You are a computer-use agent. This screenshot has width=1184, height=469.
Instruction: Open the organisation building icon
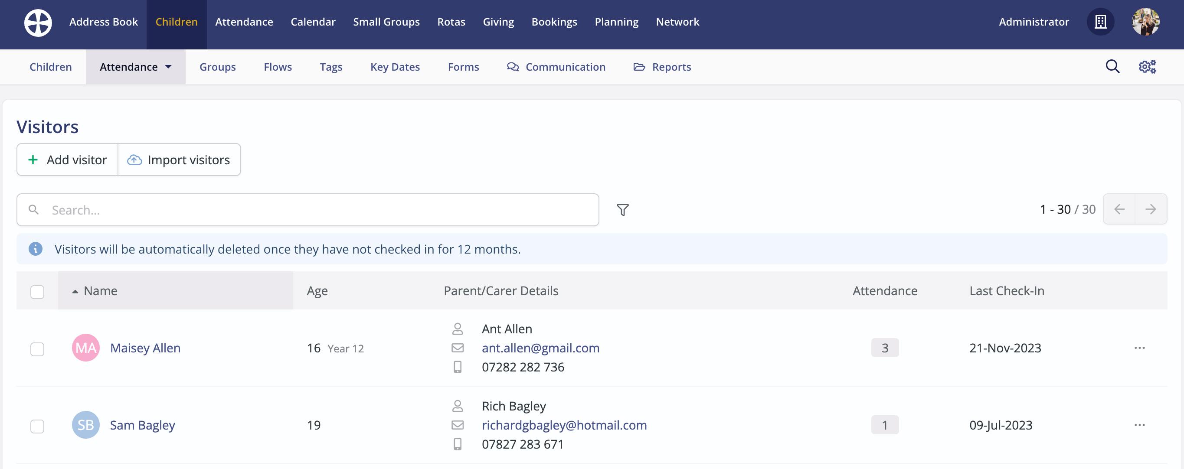click(x=1100, y=22)
